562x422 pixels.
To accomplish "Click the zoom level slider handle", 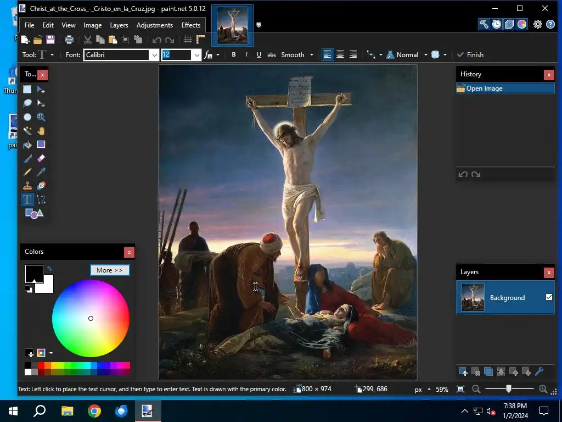I will pos(508,388).
